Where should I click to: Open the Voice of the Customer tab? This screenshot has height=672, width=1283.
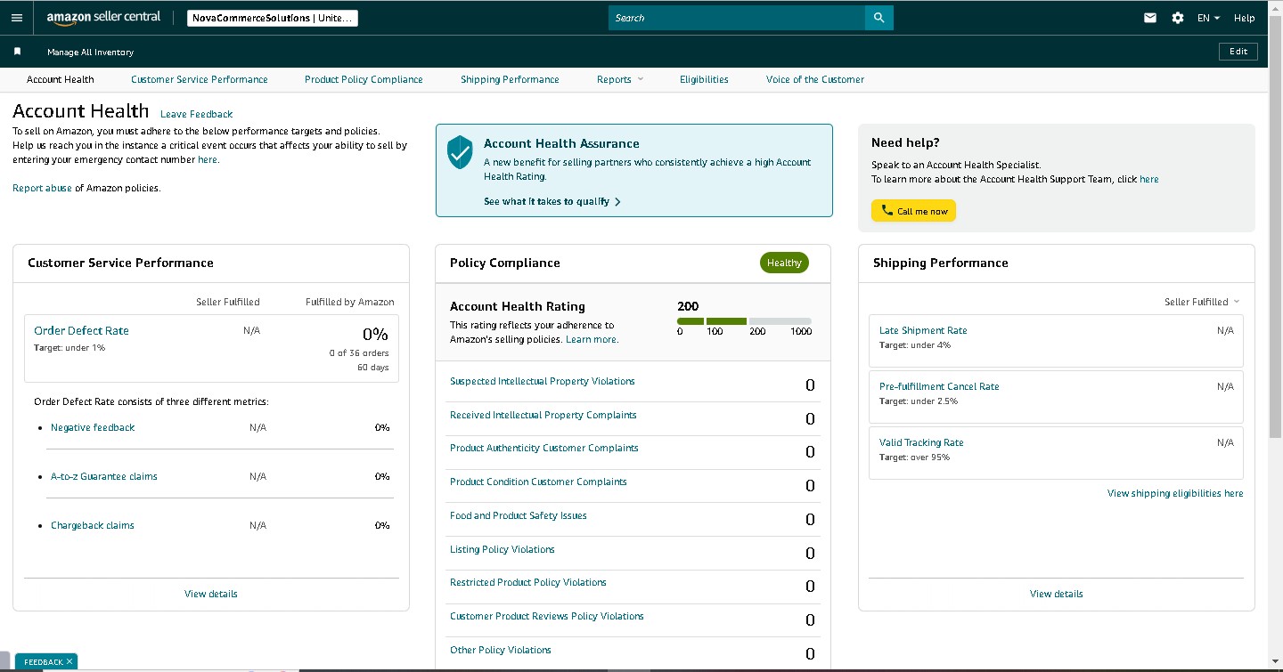(815, 79)
